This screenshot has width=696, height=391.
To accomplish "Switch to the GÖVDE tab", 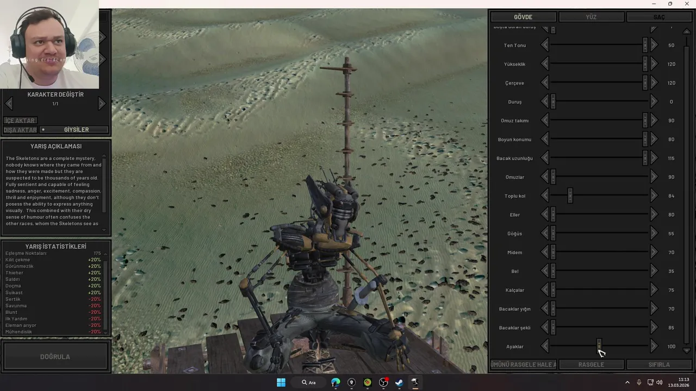I will click(x=523, y=17).
